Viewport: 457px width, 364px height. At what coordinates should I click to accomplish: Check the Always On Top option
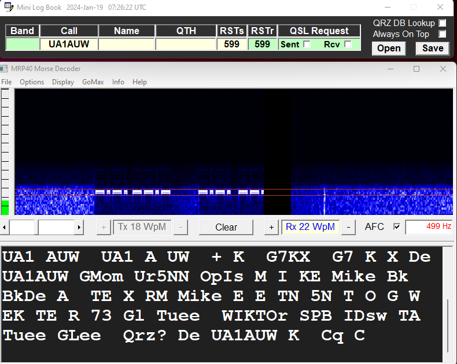(443, 34)
